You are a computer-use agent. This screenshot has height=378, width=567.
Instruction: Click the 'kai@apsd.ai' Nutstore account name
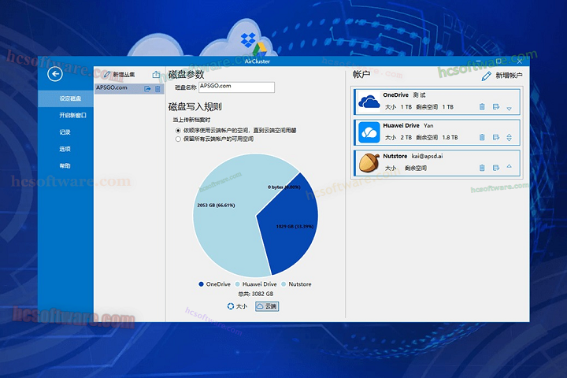(x=427, y=156)
